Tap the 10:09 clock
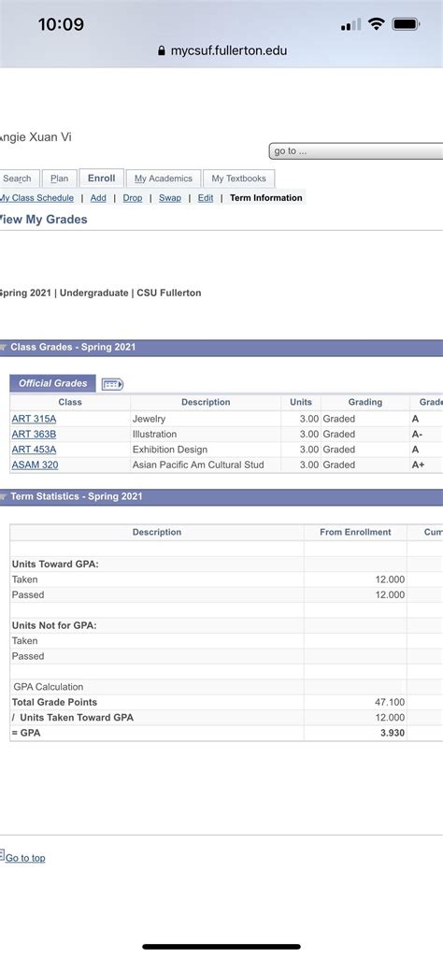 click(61, 24)
